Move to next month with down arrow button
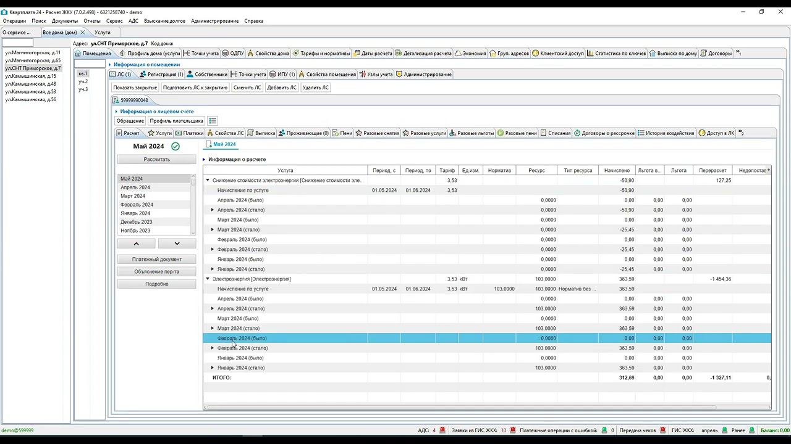The image size is (791, 444). (177, 244)
